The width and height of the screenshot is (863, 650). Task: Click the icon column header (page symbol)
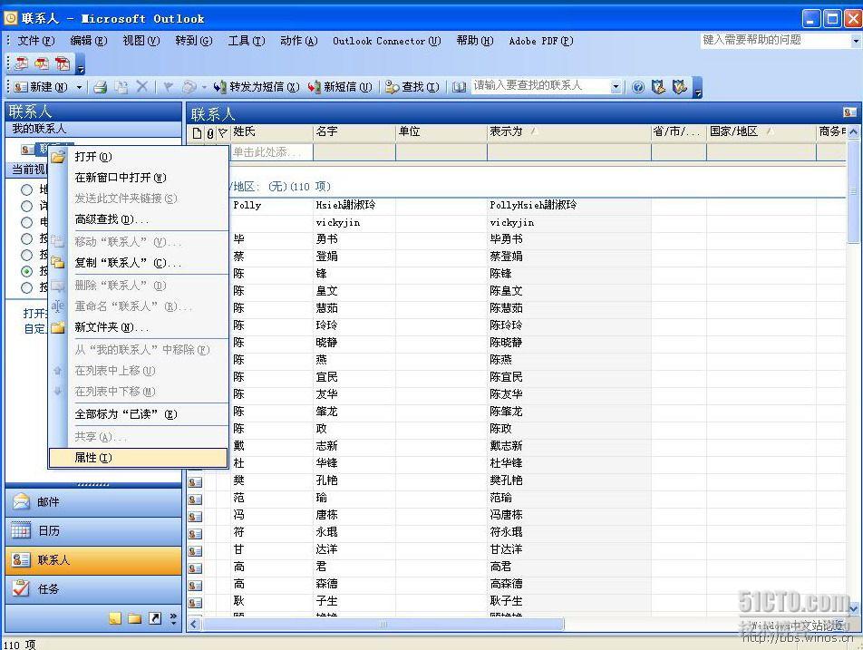pos(197,132)
